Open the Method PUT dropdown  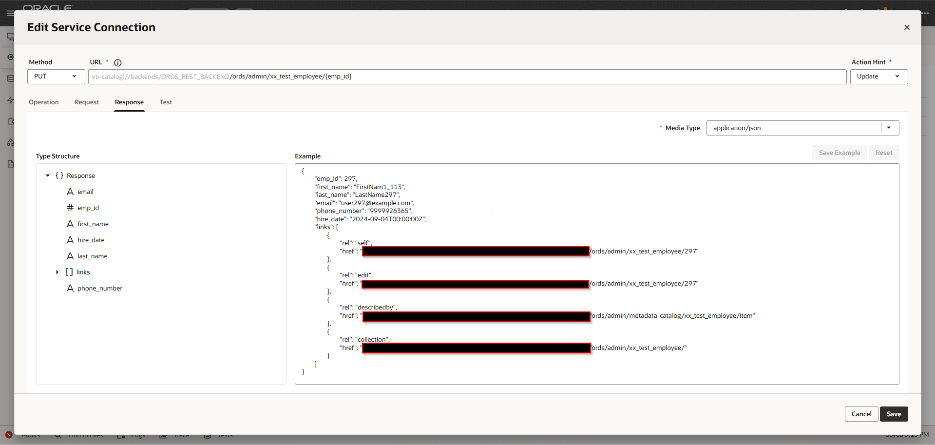coord(56,77)
